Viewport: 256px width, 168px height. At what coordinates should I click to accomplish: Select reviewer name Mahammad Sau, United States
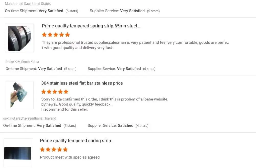click(x=28, y=4)
